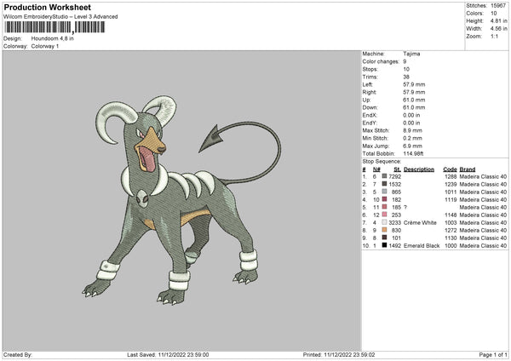Click the Height value '4.81 in'
The height and width of the screenshot is (361, 511).
tap(498, 20)
